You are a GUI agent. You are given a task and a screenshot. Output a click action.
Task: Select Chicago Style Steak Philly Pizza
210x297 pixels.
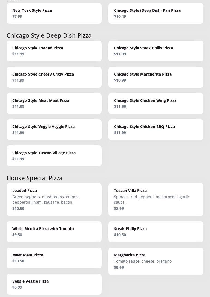point(156,51)
